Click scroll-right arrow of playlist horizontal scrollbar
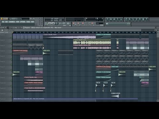 [x=155, y=30]
